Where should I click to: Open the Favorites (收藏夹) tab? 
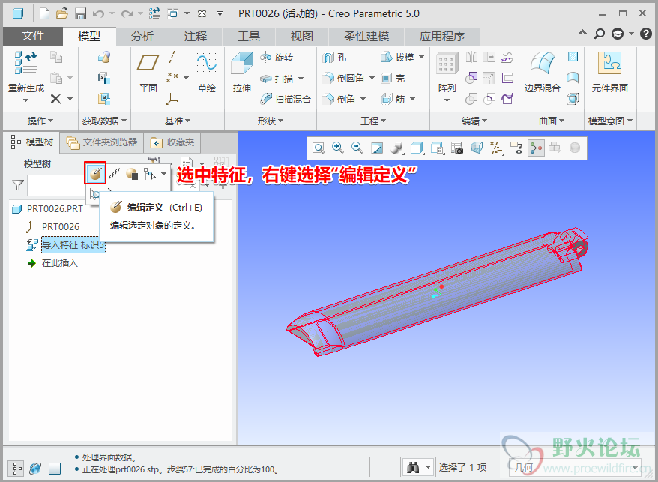click(172, 142)
